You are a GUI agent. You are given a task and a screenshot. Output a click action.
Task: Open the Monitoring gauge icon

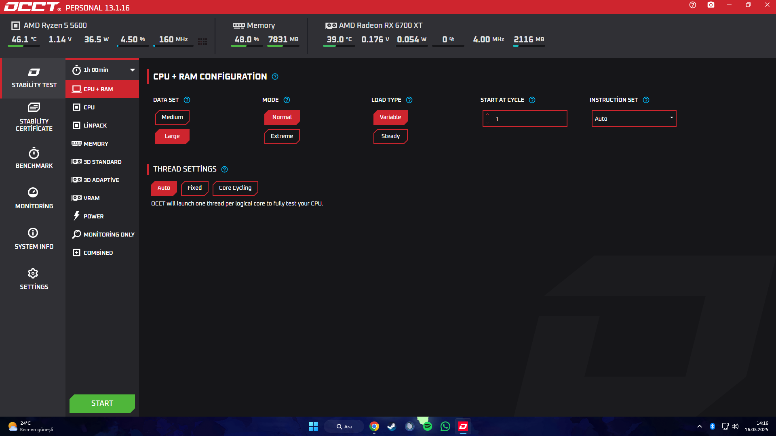[33, 193]
